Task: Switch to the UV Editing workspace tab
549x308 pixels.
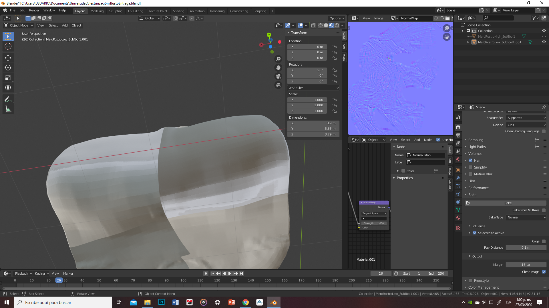Action: point(136,11)
